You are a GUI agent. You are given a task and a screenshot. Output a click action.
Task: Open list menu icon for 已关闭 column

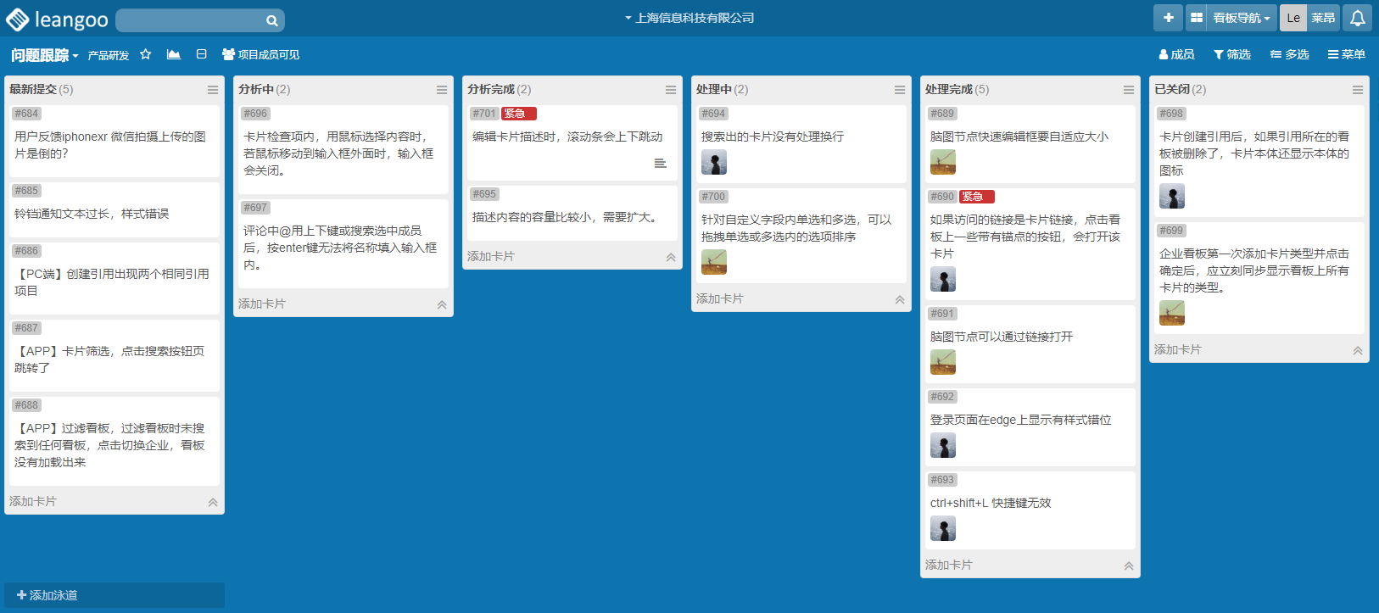click(1357, 90)
